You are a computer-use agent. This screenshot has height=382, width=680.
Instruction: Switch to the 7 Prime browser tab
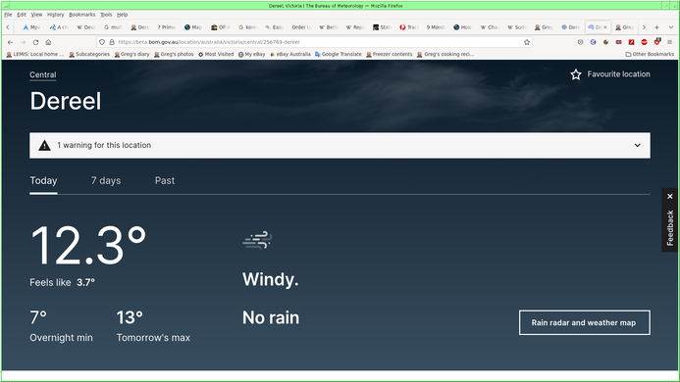click(x=167, y=27)
